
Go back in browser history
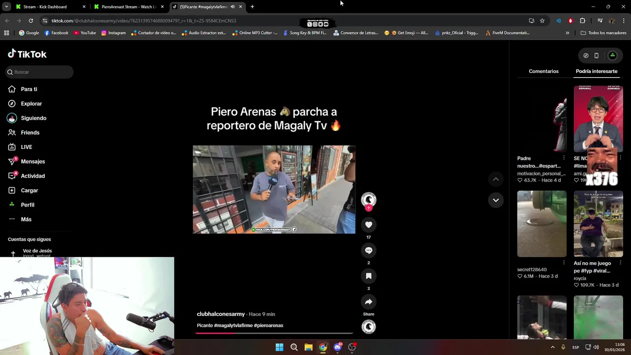point(7,21)
